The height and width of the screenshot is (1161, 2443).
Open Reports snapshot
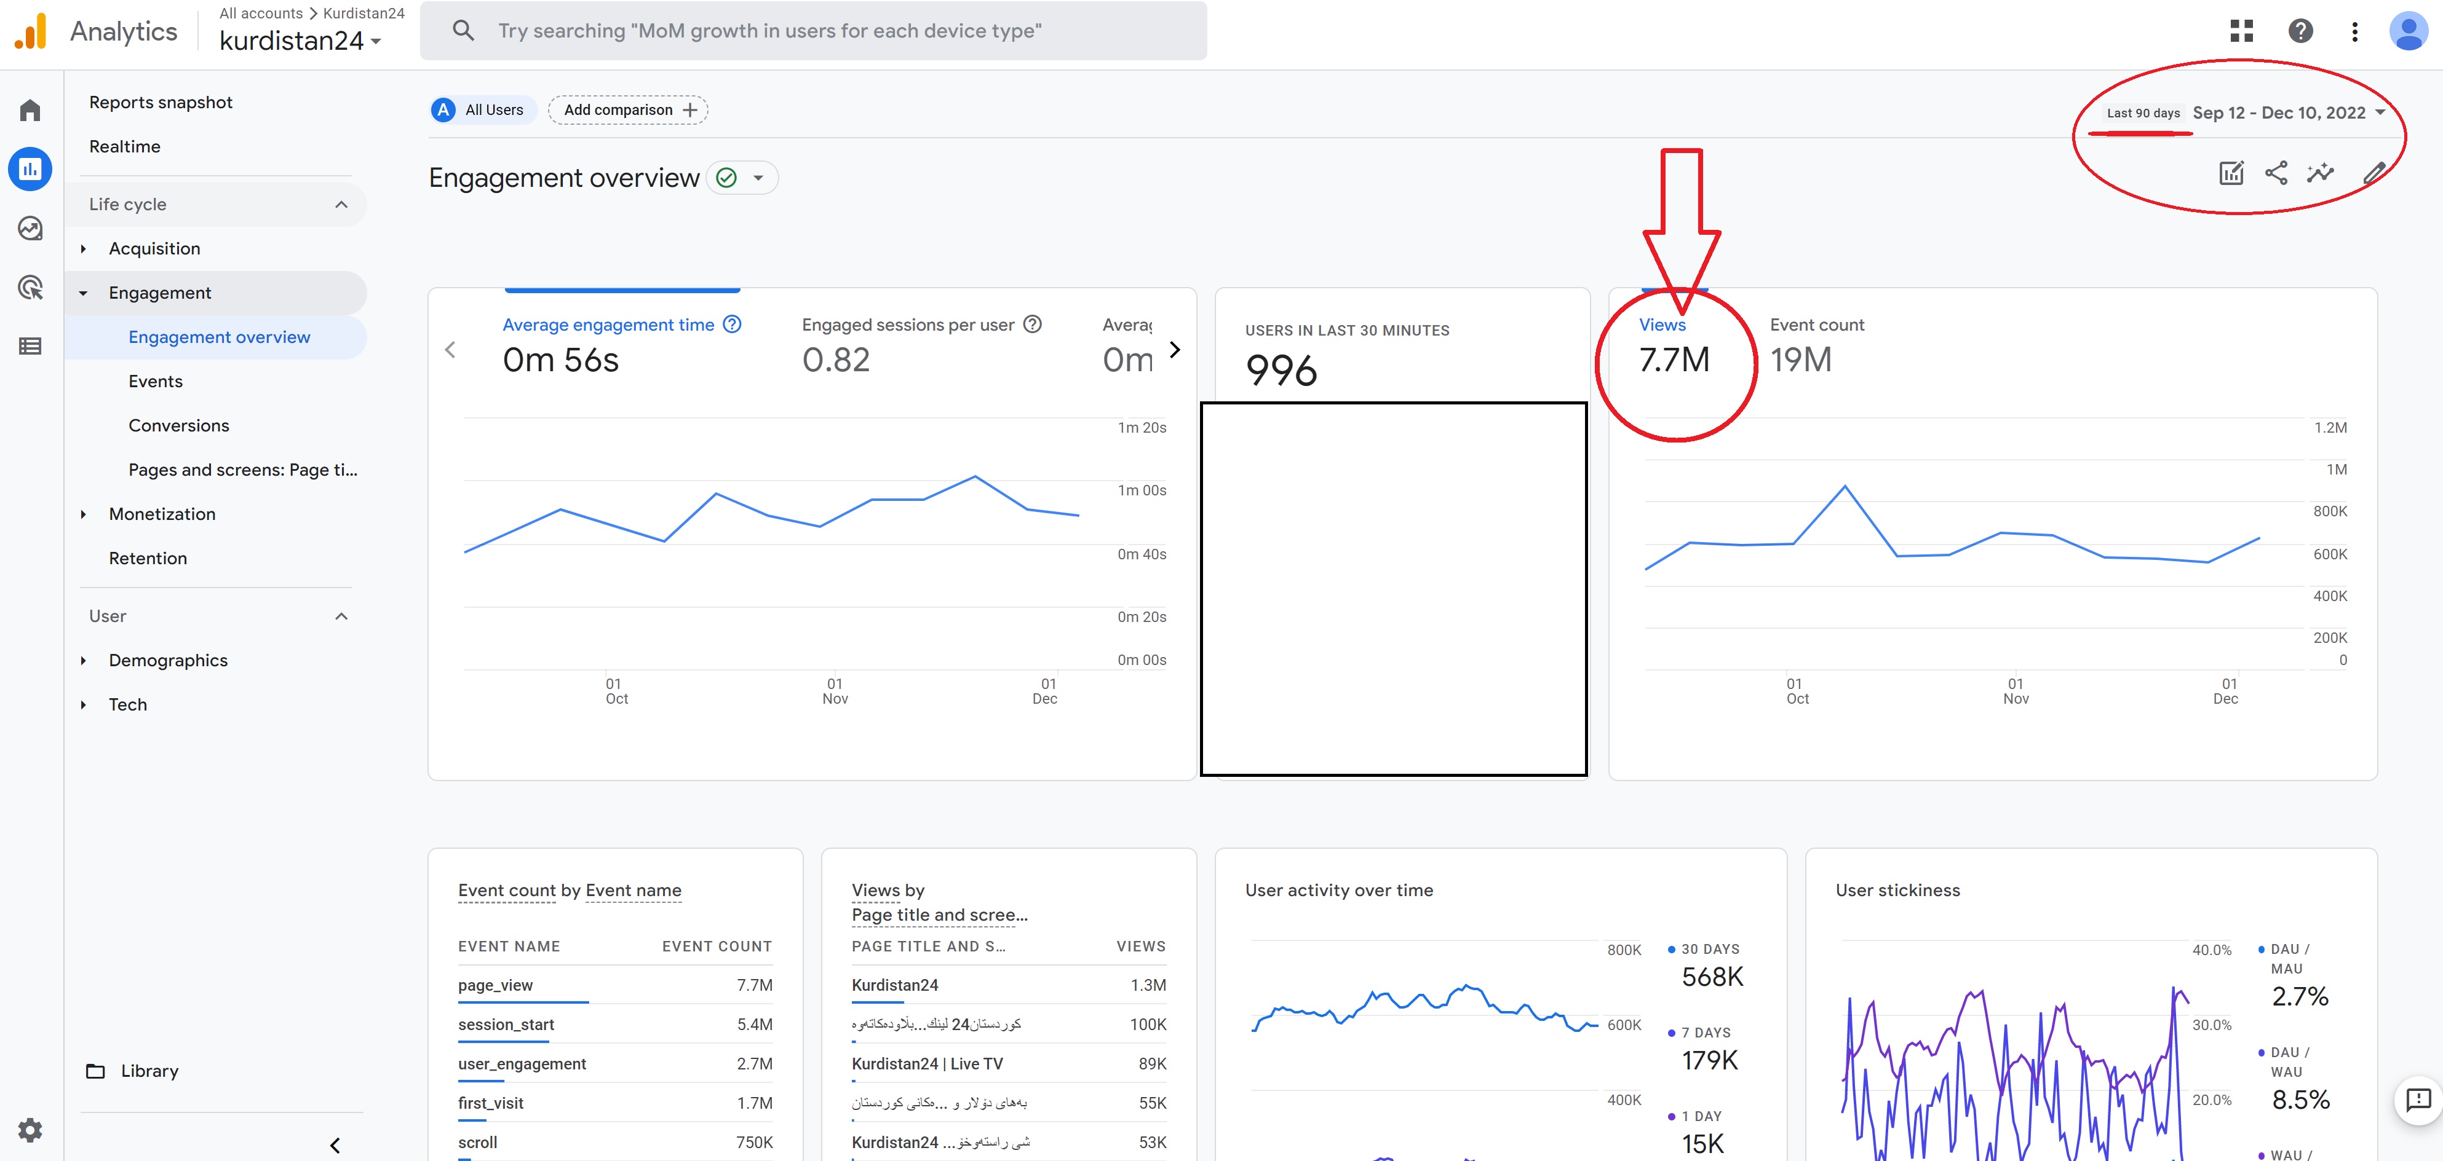tap(161, 103)
